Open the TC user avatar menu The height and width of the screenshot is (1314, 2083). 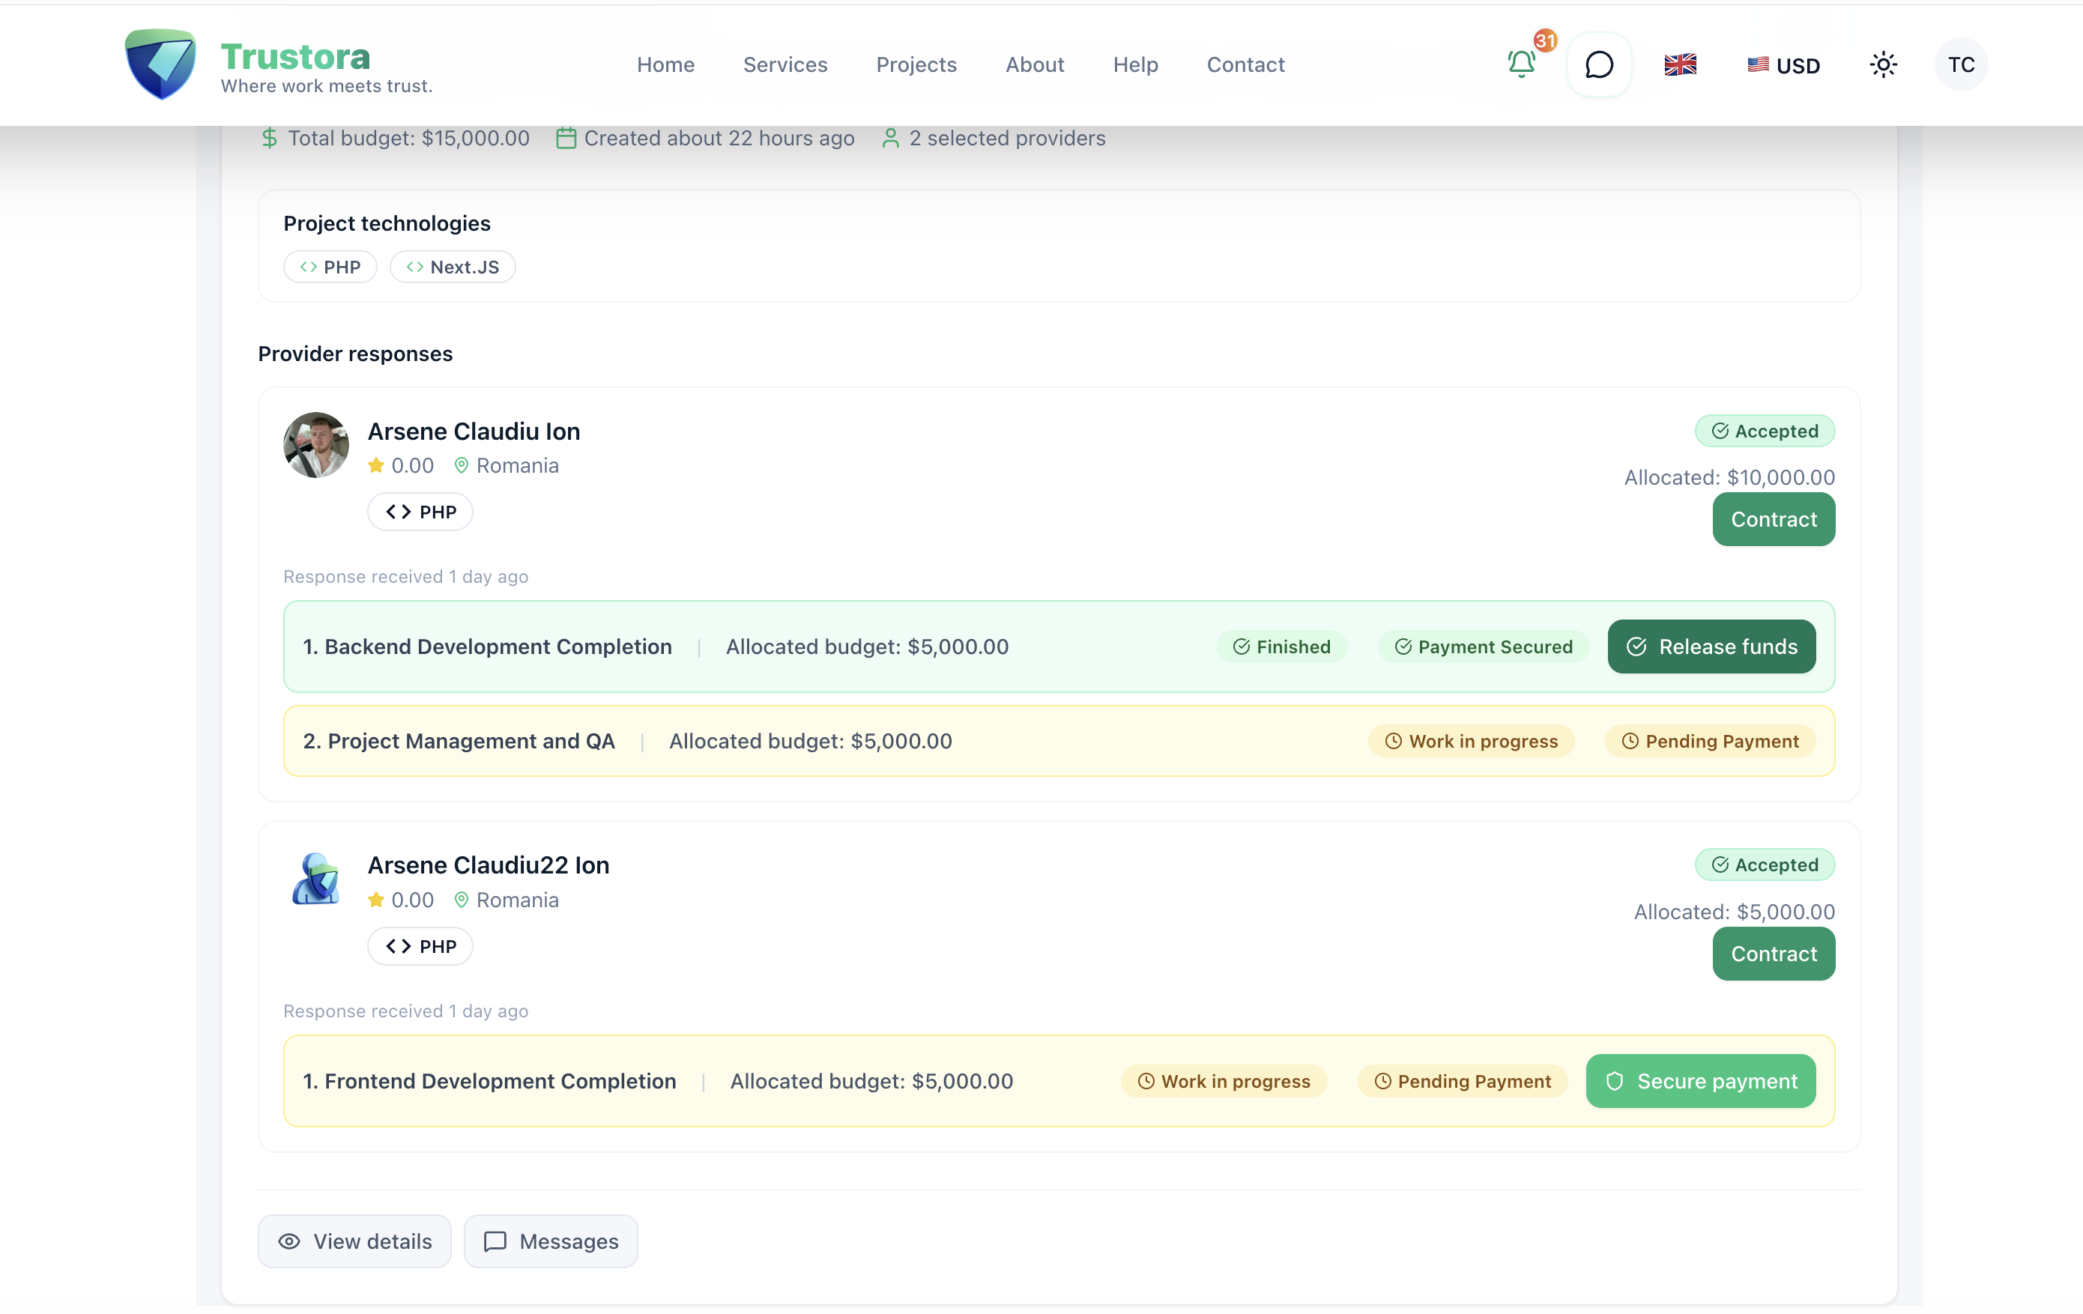tap(1960, 65)
